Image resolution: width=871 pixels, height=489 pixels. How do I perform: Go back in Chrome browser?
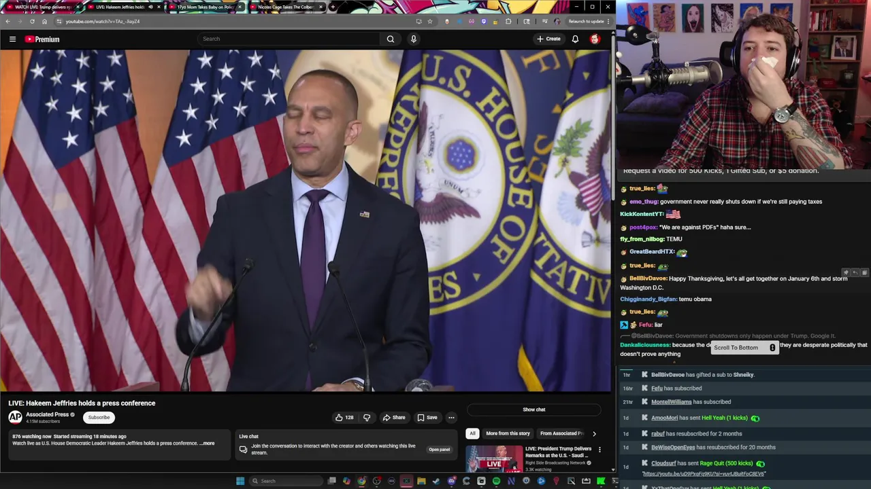(x=7, y=21)
